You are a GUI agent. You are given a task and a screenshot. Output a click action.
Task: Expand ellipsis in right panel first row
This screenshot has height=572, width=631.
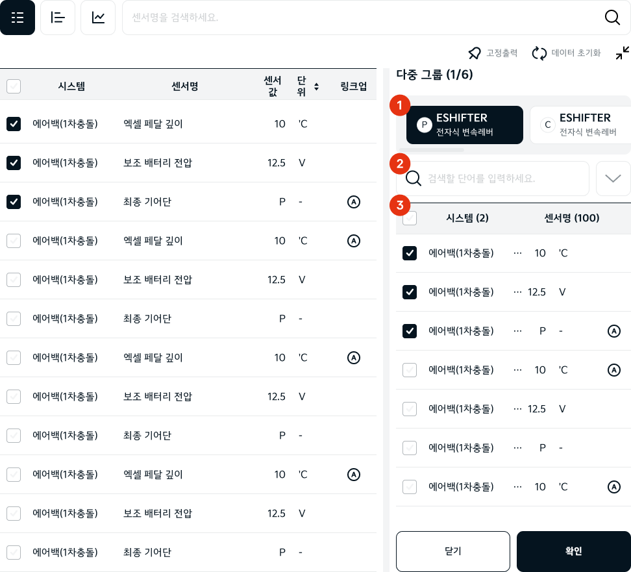point(517,253)
